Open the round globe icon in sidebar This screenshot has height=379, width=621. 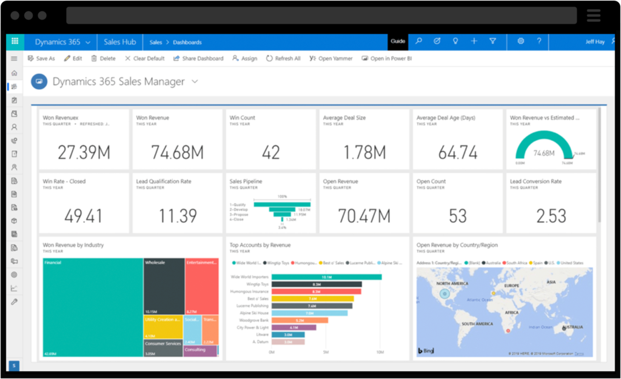15,275
